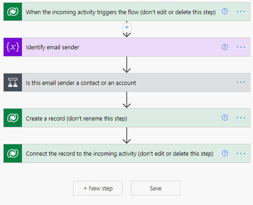
Task: Open more options for contact or account step
Action: pyautogui.click(x=241, y=82)
